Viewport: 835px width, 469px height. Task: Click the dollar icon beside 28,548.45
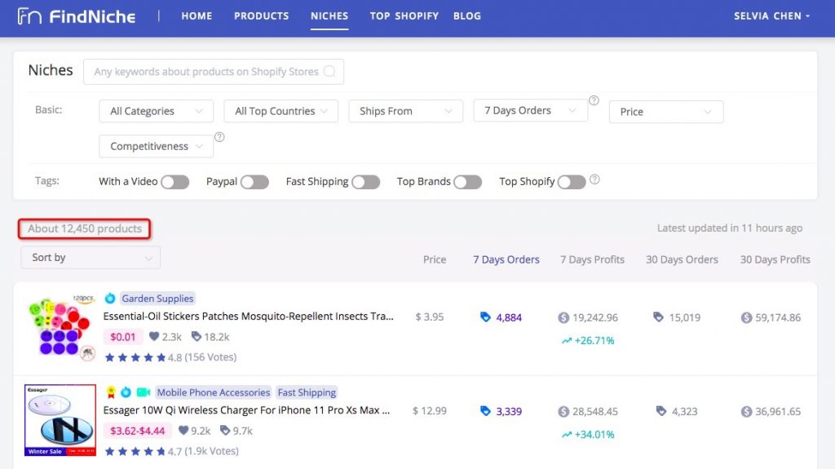[563, 411]
